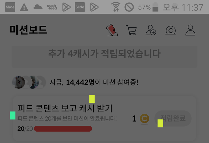The image size is (209, 143).
Task: Open the cash coin balance icon
Action: point(170,30)
